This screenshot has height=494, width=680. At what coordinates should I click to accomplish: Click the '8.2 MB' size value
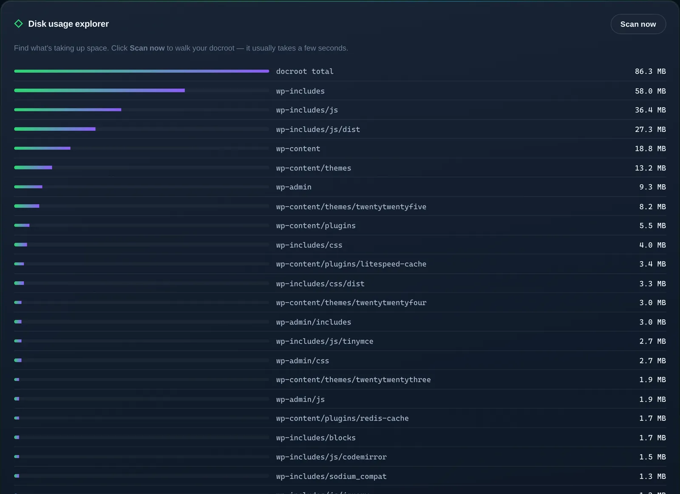coord(652,207)
